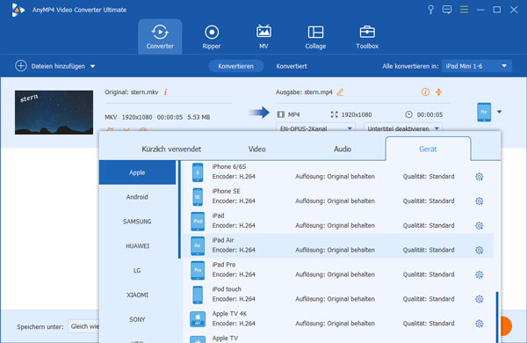Open settings gear for iPhone 6/6S profile
The image size is (527, 343).
pyautogui.click(x=480, y=177)
